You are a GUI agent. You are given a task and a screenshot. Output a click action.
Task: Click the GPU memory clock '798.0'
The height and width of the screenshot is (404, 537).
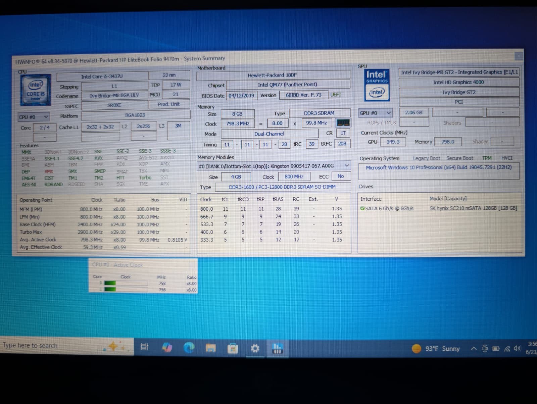pyautogui.click(x=448, y=142)
